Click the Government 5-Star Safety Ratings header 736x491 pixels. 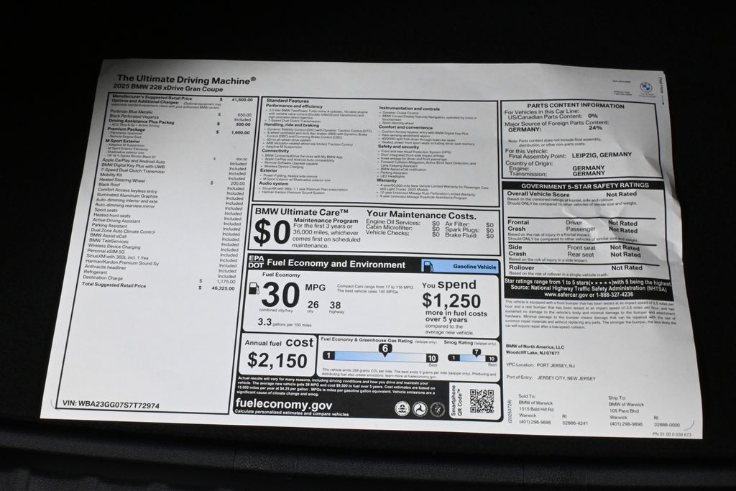coord(584,185)
